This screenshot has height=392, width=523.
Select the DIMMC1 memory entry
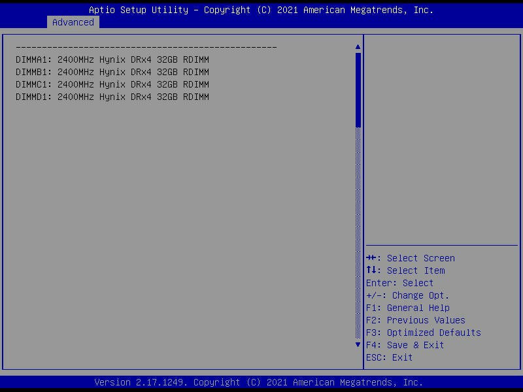(x=112, y=84)
